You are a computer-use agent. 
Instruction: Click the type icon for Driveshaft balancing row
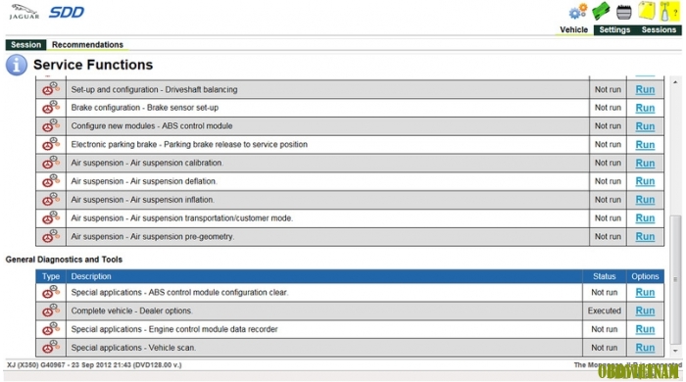point(51,89)
